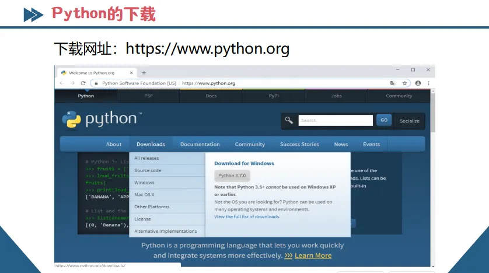Screen dimensions: 489x273
Task: Switch to the PyPI top-bar tab
Action: click(x=274, y=96)
